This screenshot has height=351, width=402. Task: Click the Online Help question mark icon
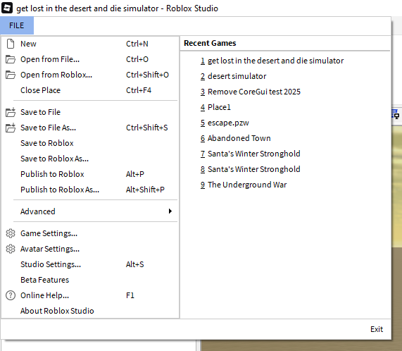[11, 295]
